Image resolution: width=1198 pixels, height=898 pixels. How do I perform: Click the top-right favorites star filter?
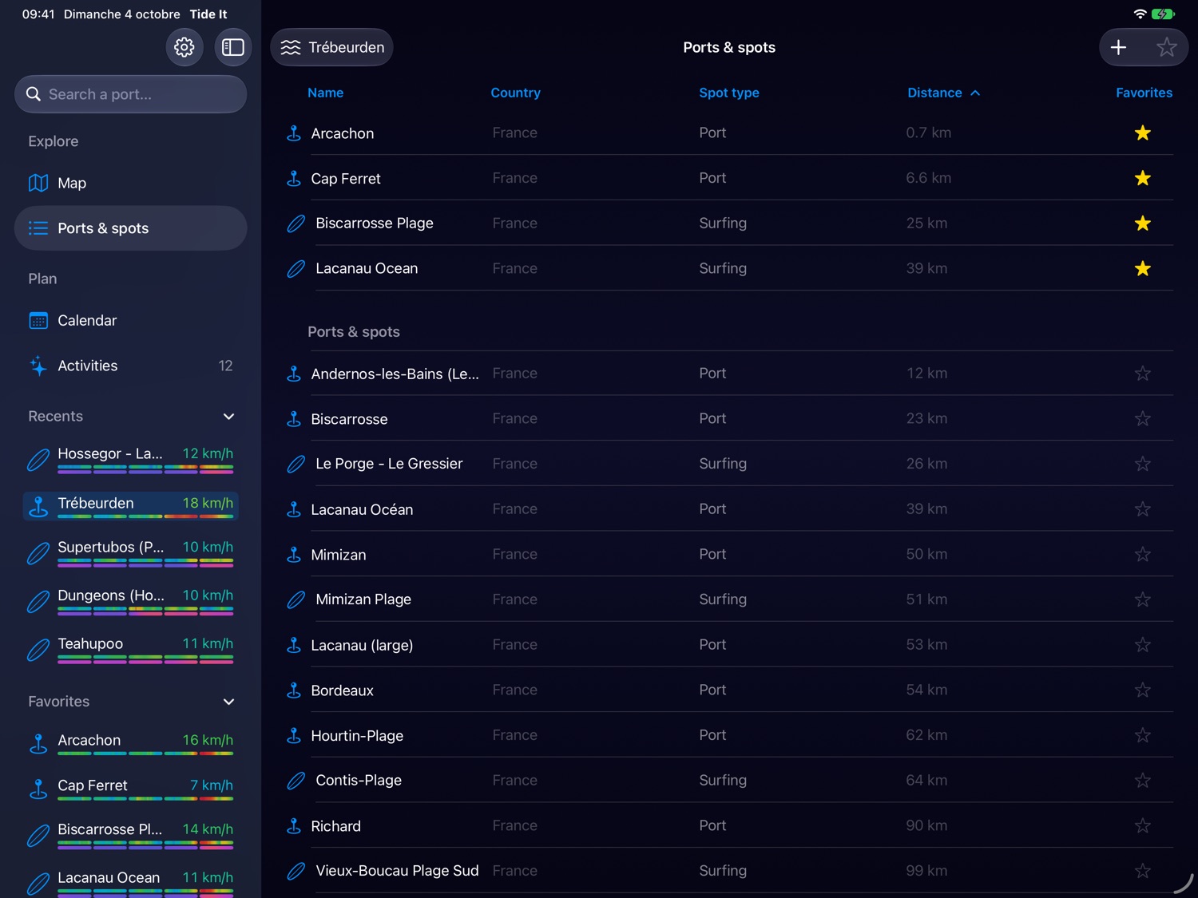[x=1166, y=47]
